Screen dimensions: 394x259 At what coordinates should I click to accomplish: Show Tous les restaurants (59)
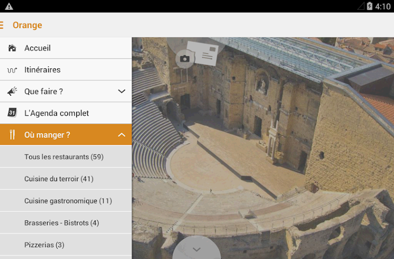coord(64,156)
